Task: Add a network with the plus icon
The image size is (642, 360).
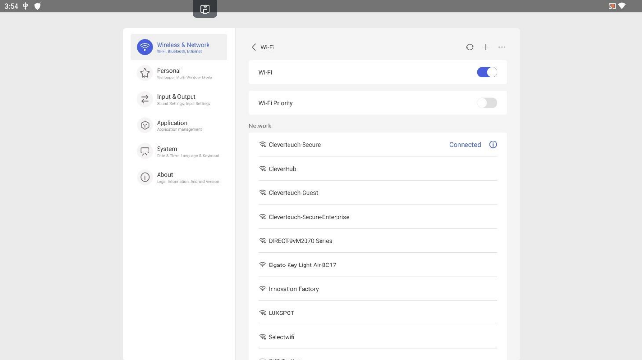Action: 486,47
